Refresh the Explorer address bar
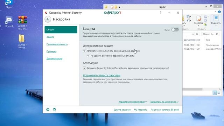Image resolution: width=224 pixels, height=126 pixels. (197, 34)
